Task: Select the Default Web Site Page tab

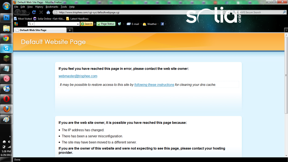Action: (40, 30)
